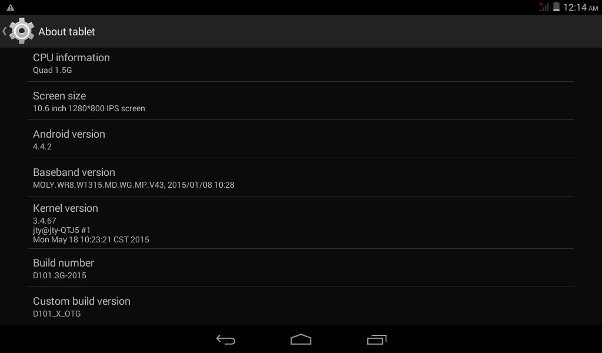Image resolution: width=602 pixels, height=353 pixels.
Task: Tap the 12:14 AM clock
Action: (x=580, y=7)
